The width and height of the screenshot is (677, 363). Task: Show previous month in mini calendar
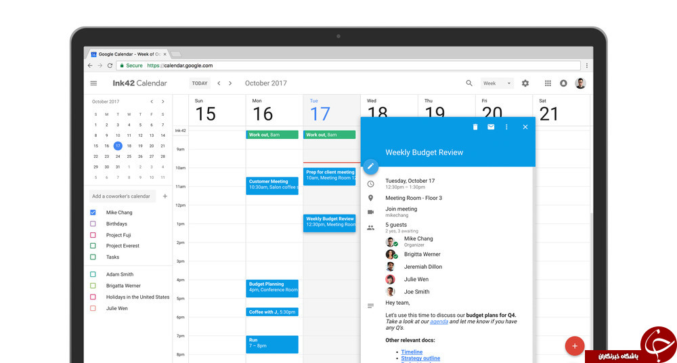(x=152, y=102)
